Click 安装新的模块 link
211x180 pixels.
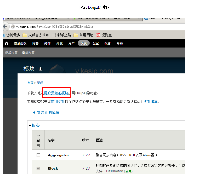[x=48, y=112]
